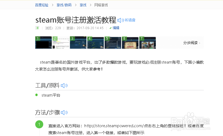Viewport: 223px width, 136px height.
Task: Open step 2 thumbnail image
Action: coord(61,43)
